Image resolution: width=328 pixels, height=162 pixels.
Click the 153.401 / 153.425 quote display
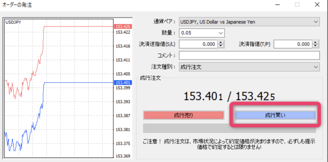[x=229, y=96]
